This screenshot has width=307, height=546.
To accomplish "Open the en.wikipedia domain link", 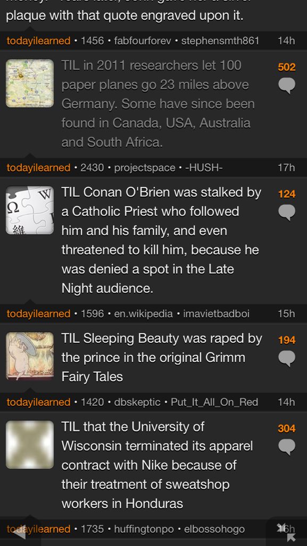I will pos(144,314).
